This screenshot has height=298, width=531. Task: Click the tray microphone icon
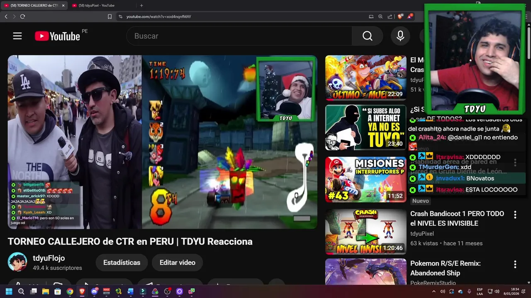pos(469,291)
